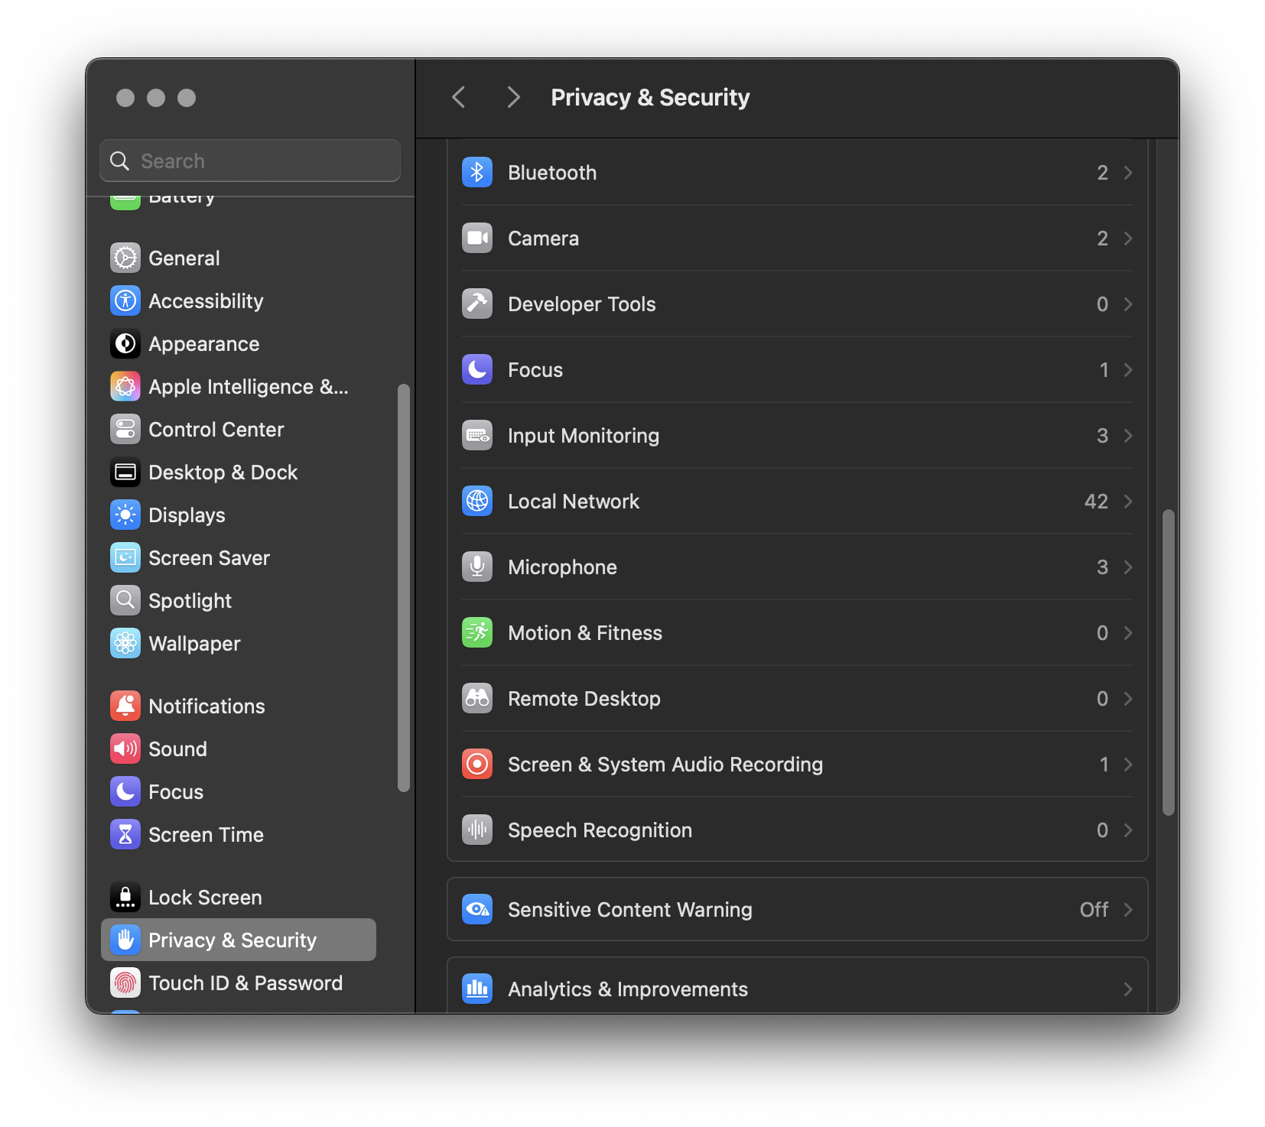This screenshot has height=1127, width=1265.
Task: Open Camera details via its chevron
Action: click(x=1128, y=239)
